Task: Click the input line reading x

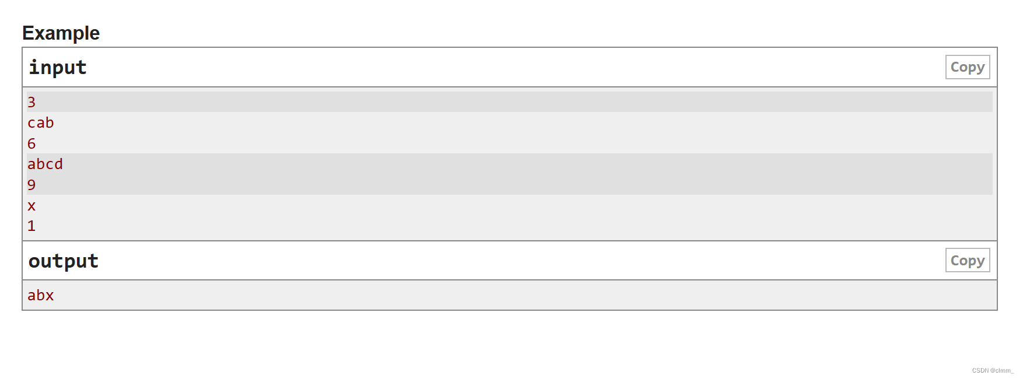Action: [31, 205]
